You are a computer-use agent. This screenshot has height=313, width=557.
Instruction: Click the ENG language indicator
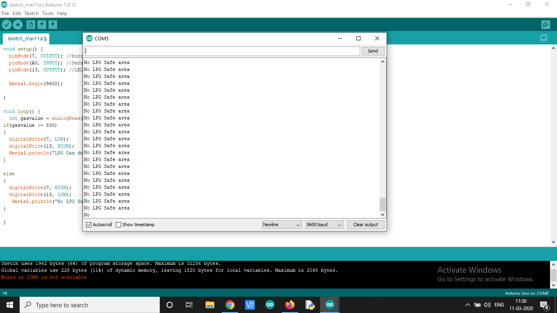click(x=499, y=305)
